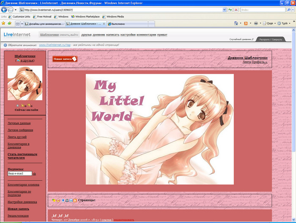Open the Профиль-> link
Screen dimensions: 296x223
click(x=259, y=62)
